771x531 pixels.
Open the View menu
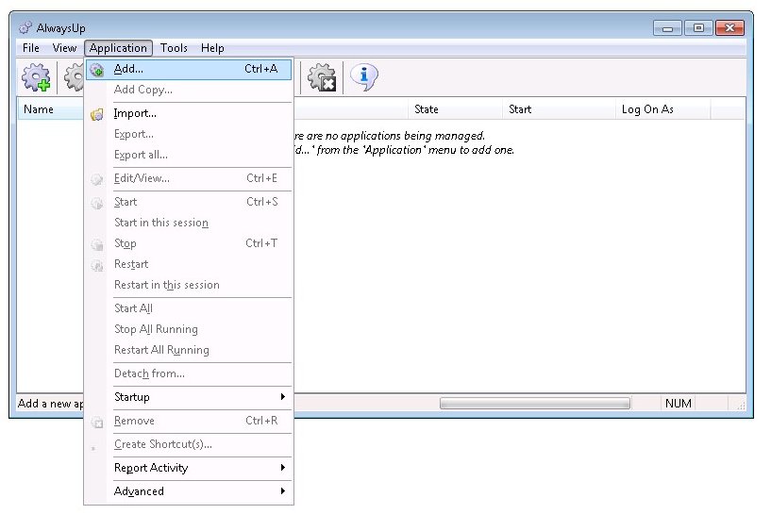(64, 48)
